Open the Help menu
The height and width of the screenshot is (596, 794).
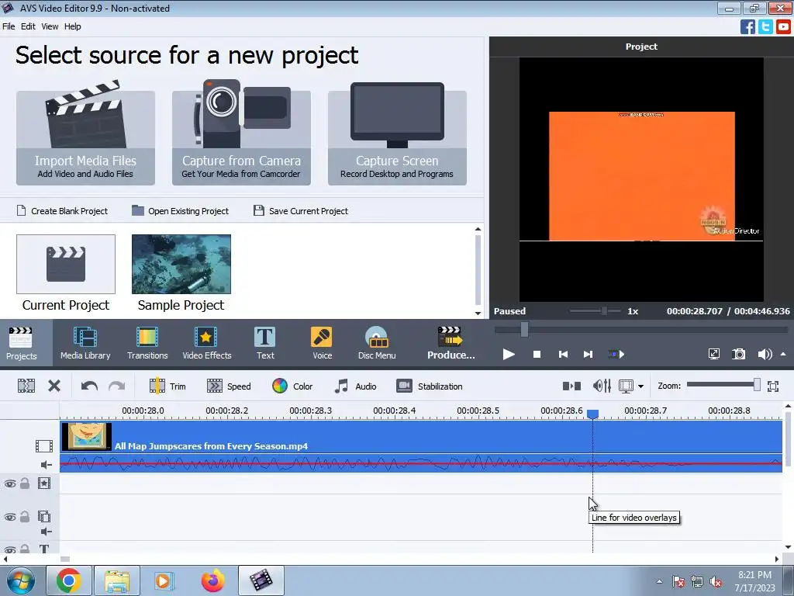tap(72, 26)
